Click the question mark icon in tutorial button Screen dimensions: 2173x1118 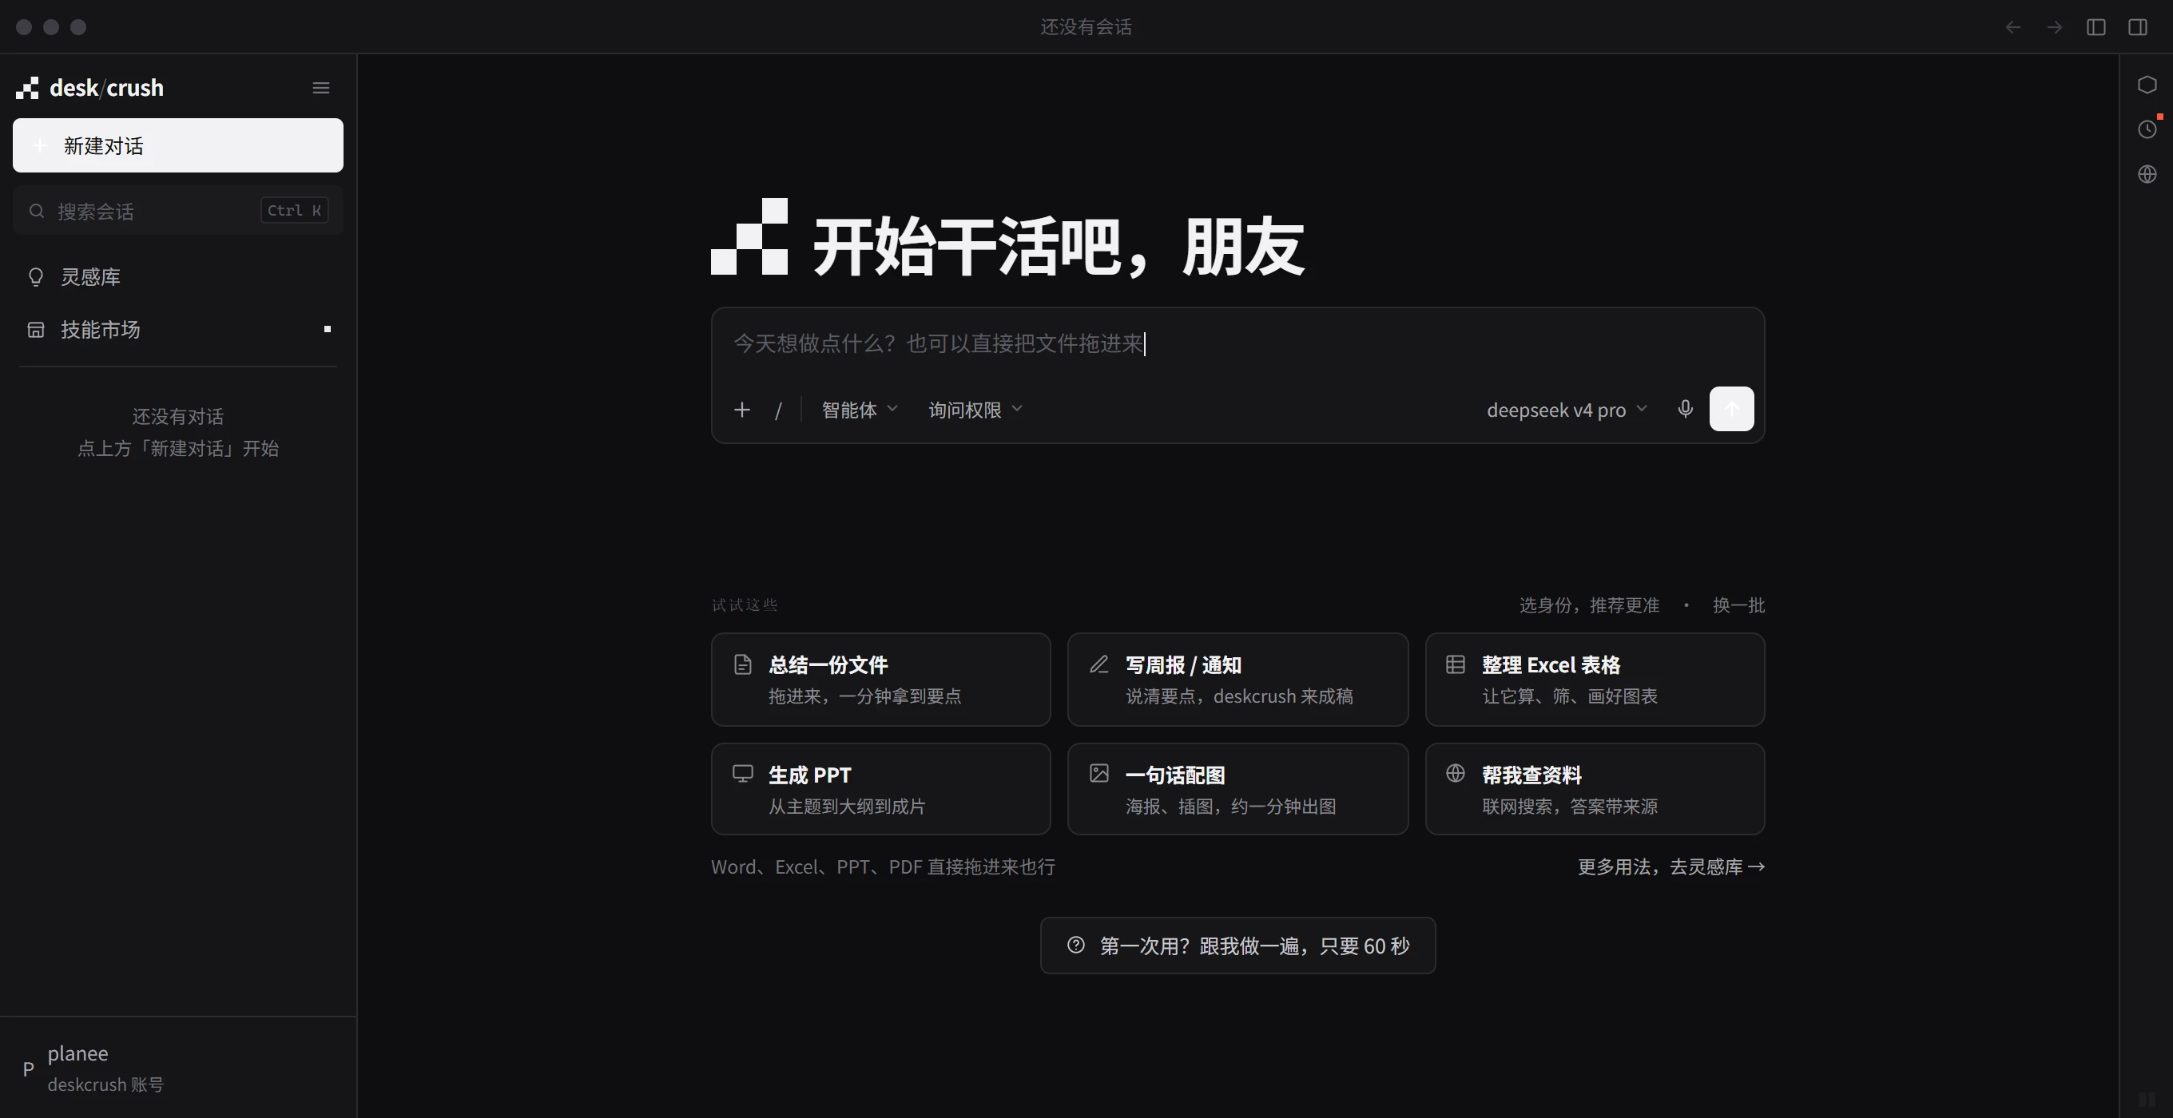pyautogui.click(x=1075, y=946)
